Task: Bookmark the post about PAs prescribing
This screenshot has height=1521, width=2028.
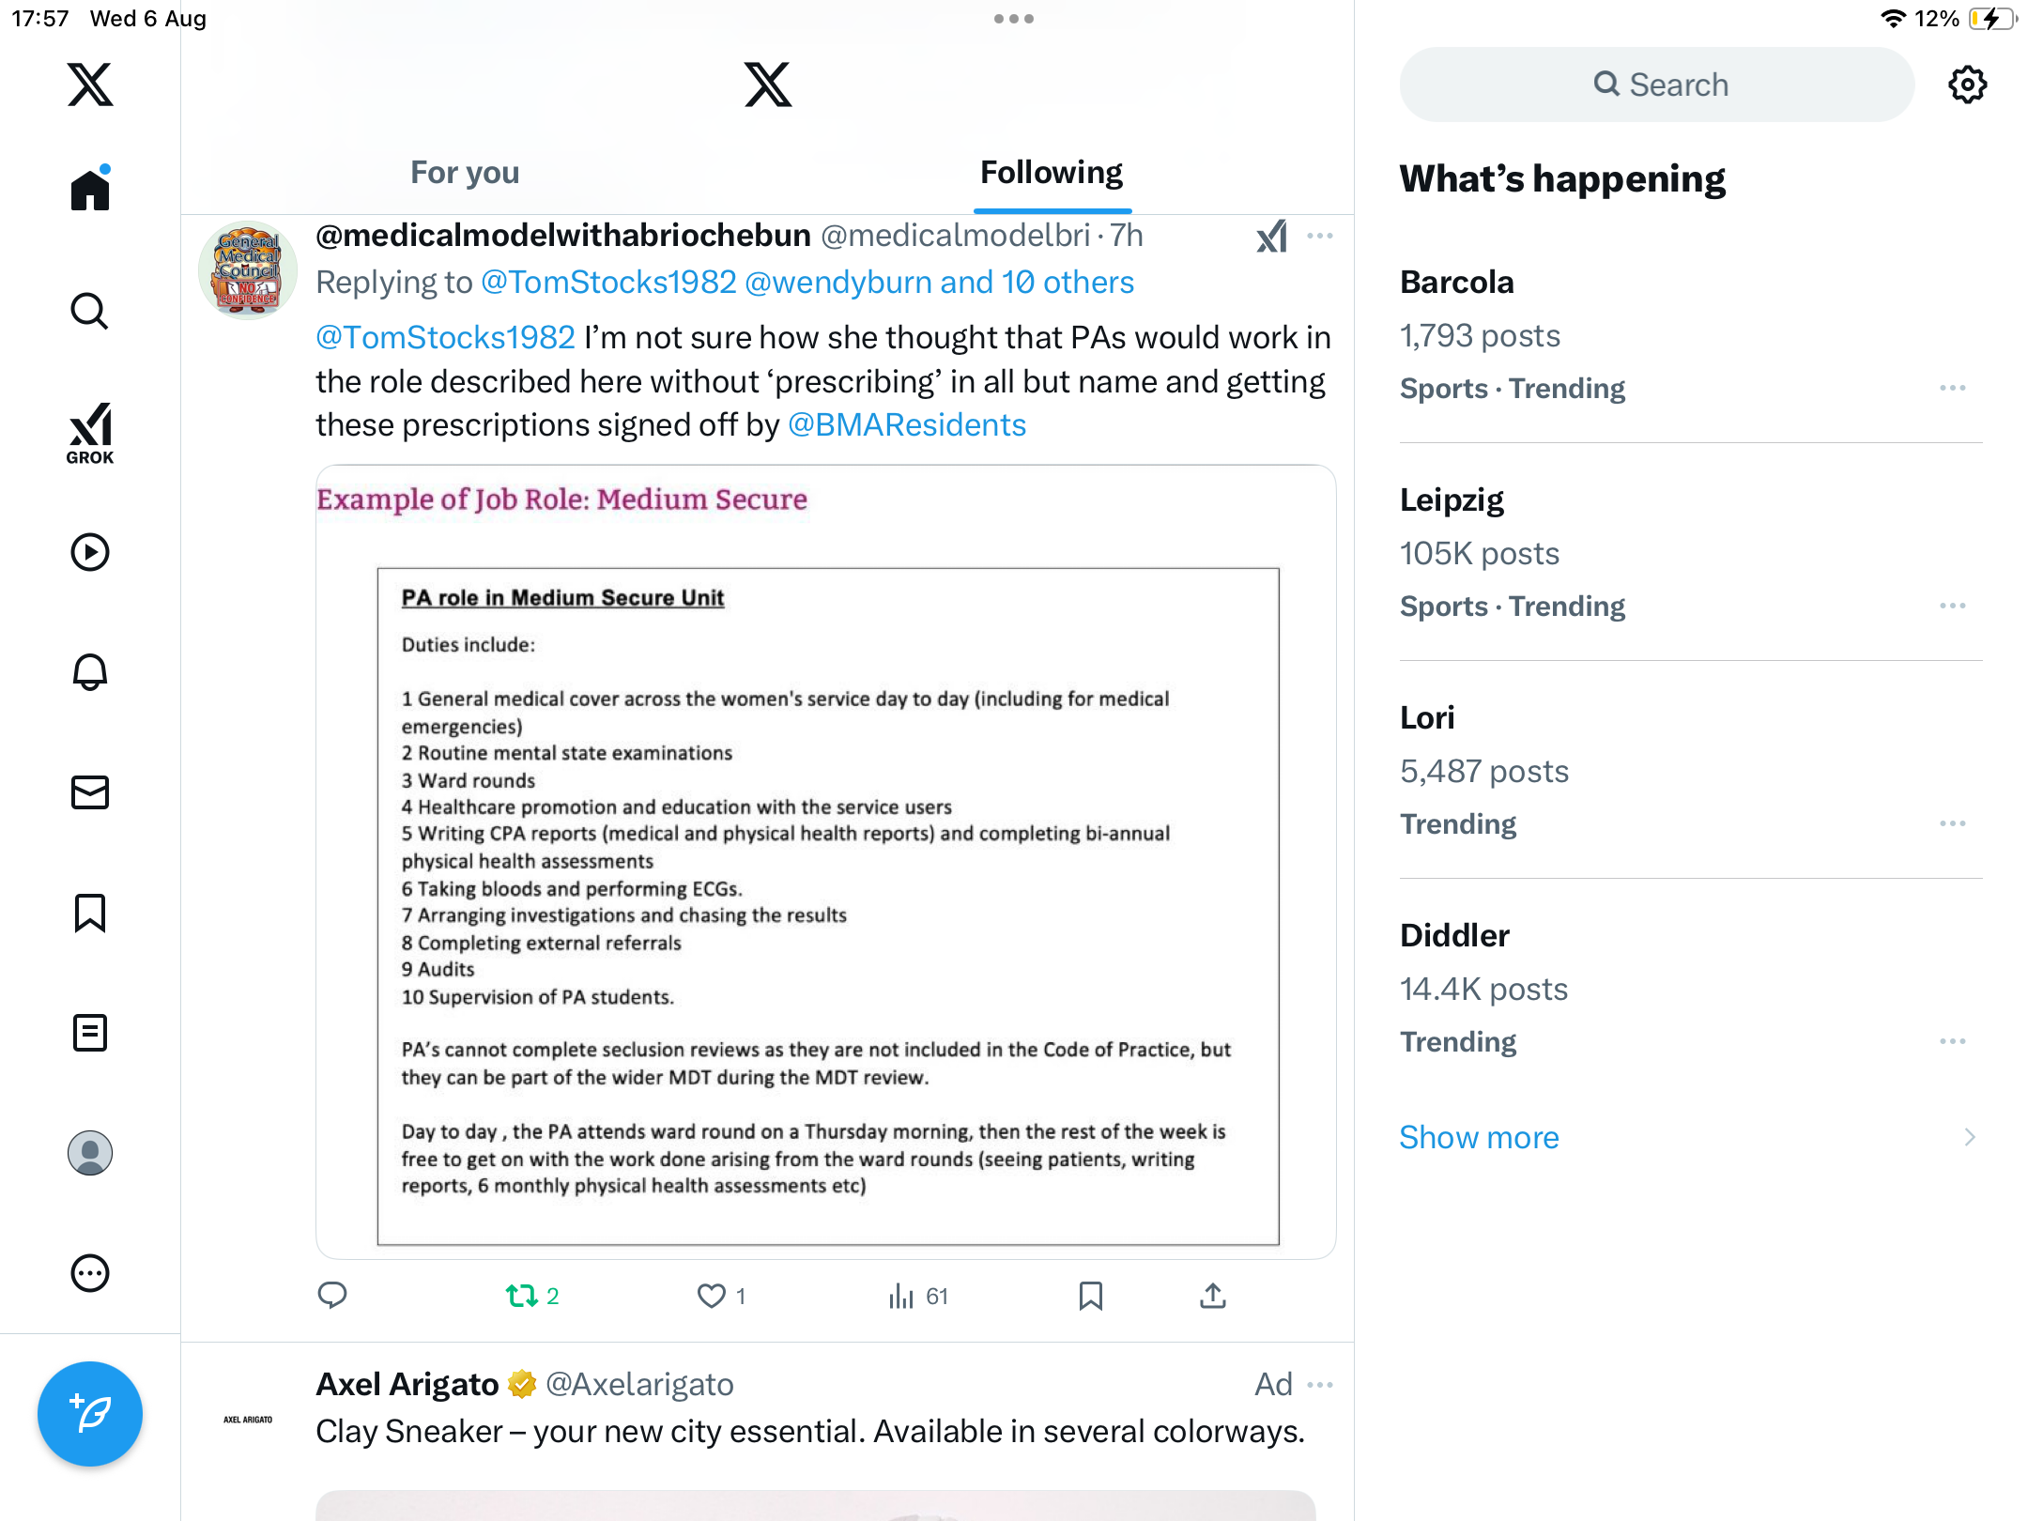Action: coord(1090,1296)
